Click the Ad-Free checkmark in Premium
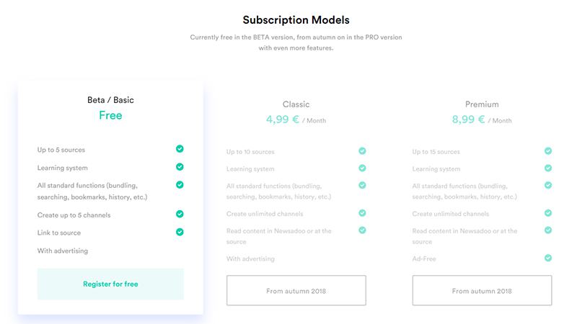The height and width of the screenshot is (324, 577). [548, 258]
